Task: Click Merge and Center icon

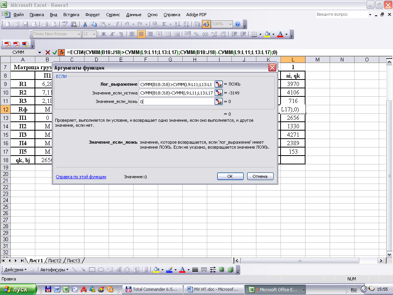Action: (x=159, y=34)
